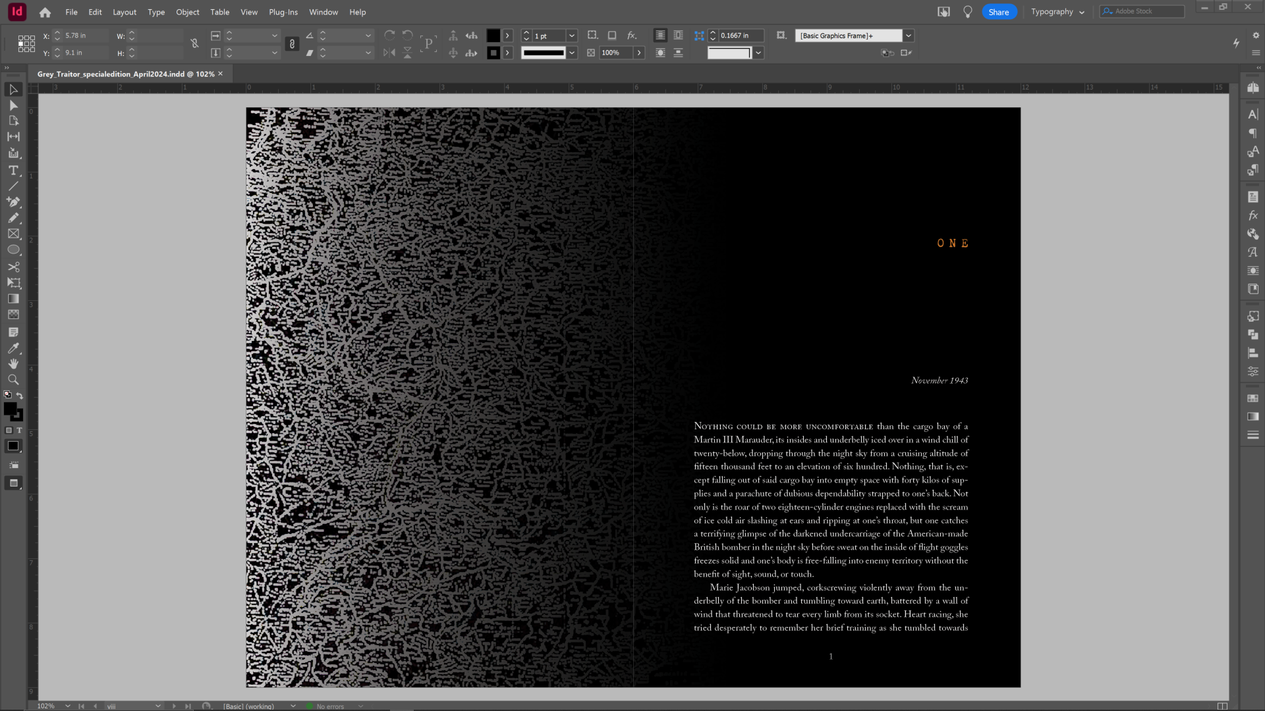1265x711 pixels.
Task: Select the Note tool
Action: [x=13, y=332]
